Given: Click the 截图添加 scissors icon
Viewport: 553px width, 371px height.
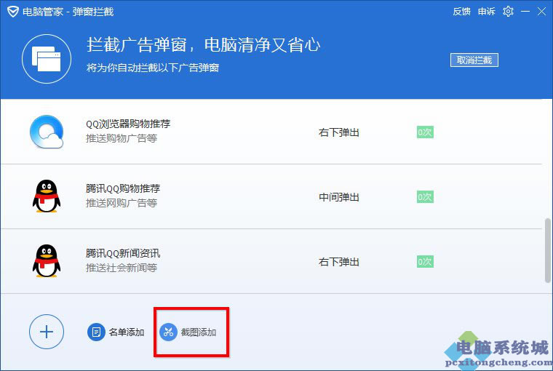Looking at the screenshot, I should (168, 332).
